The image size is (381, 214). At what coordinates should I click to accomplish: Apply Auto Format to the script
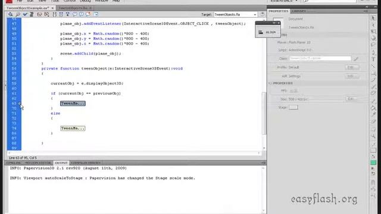[x=32, y=14]
